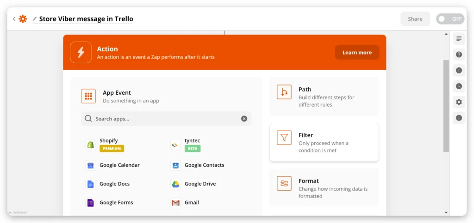Go back using the left chevron
This screenshot has width=474, height=223.
pyautogui.click(x=14, y=19)
